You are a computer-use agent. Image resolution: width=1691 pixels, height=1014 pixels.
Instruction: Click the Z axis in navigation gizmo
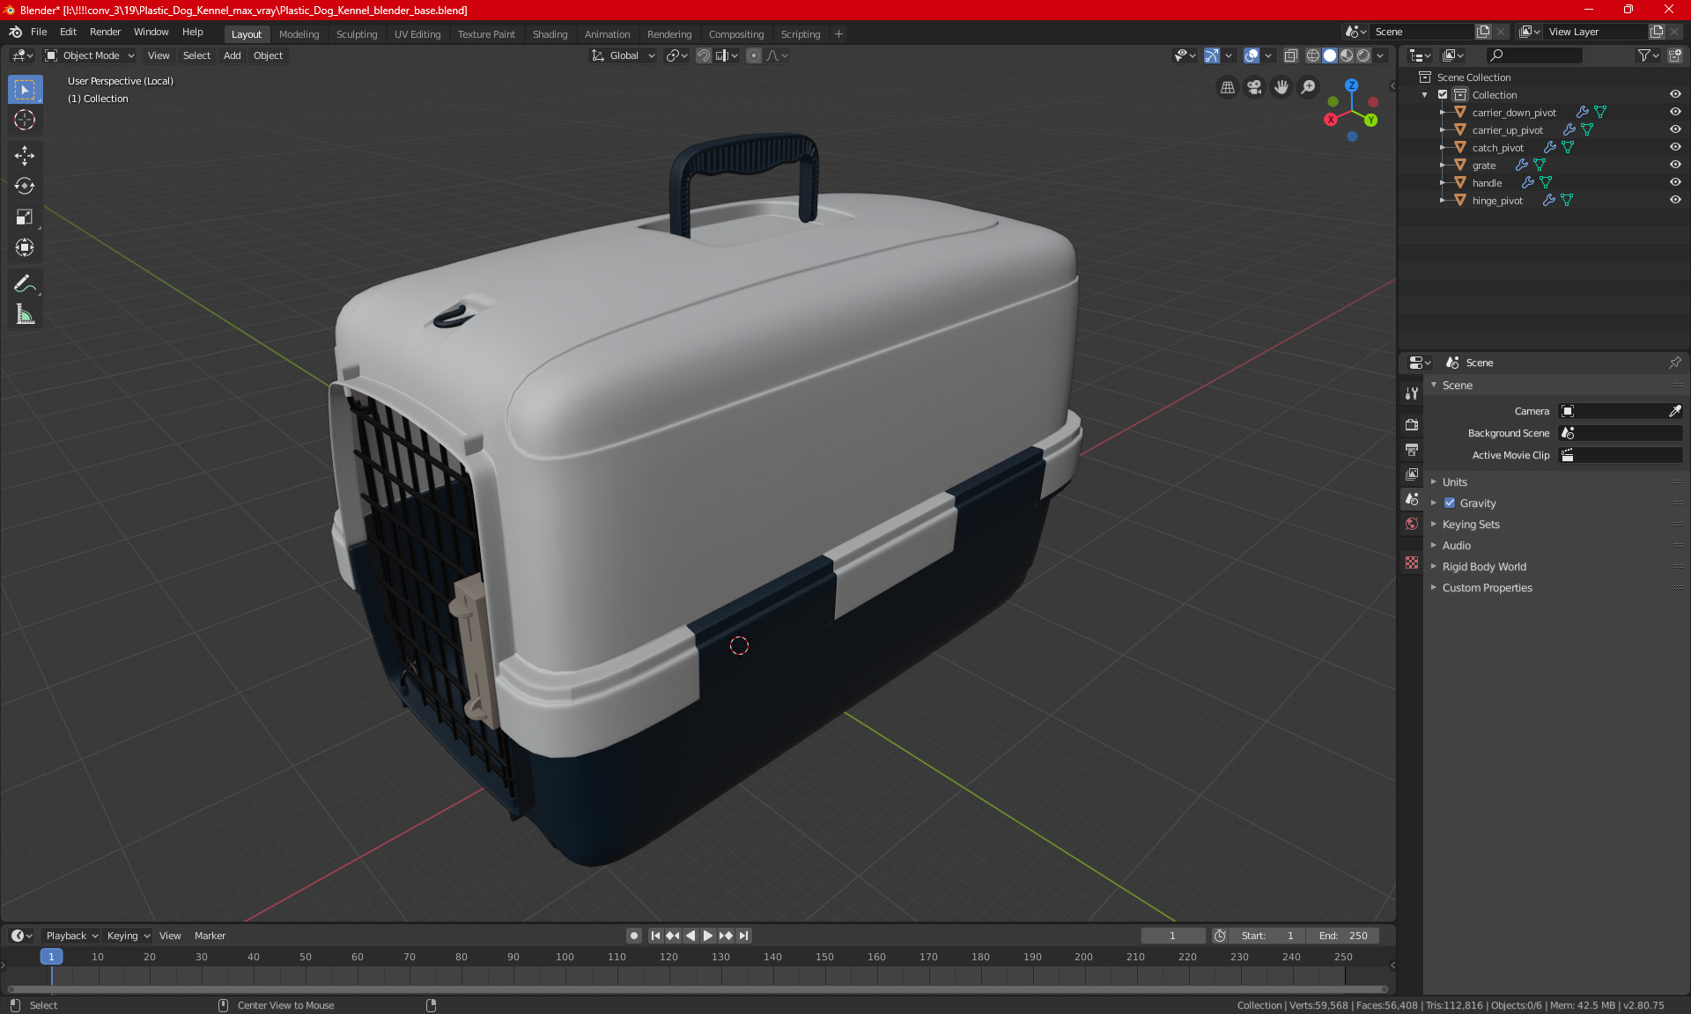coord(1351,85)
